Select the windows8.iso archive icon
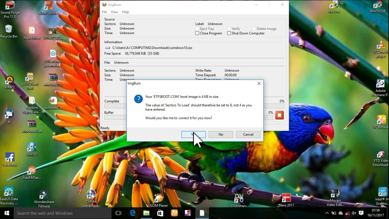 click(x=32, y=127)
